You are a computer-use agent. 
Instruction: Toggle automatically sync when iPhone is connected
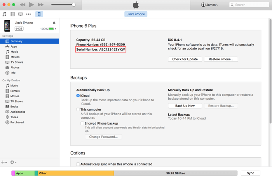(78, 164)
